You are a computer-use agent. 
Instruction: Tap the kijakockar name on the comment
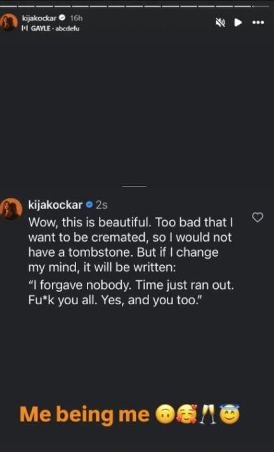pos(55,205)
